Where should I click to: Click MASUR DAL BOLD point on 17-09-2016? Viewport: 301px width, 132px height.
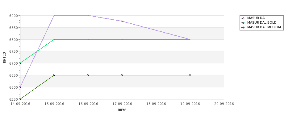click(x=122, y=39)
